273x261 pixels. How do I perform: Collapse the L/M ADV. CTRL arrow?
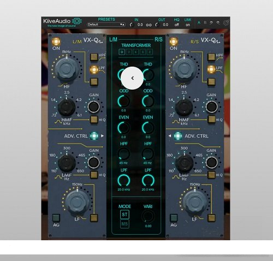103,136
